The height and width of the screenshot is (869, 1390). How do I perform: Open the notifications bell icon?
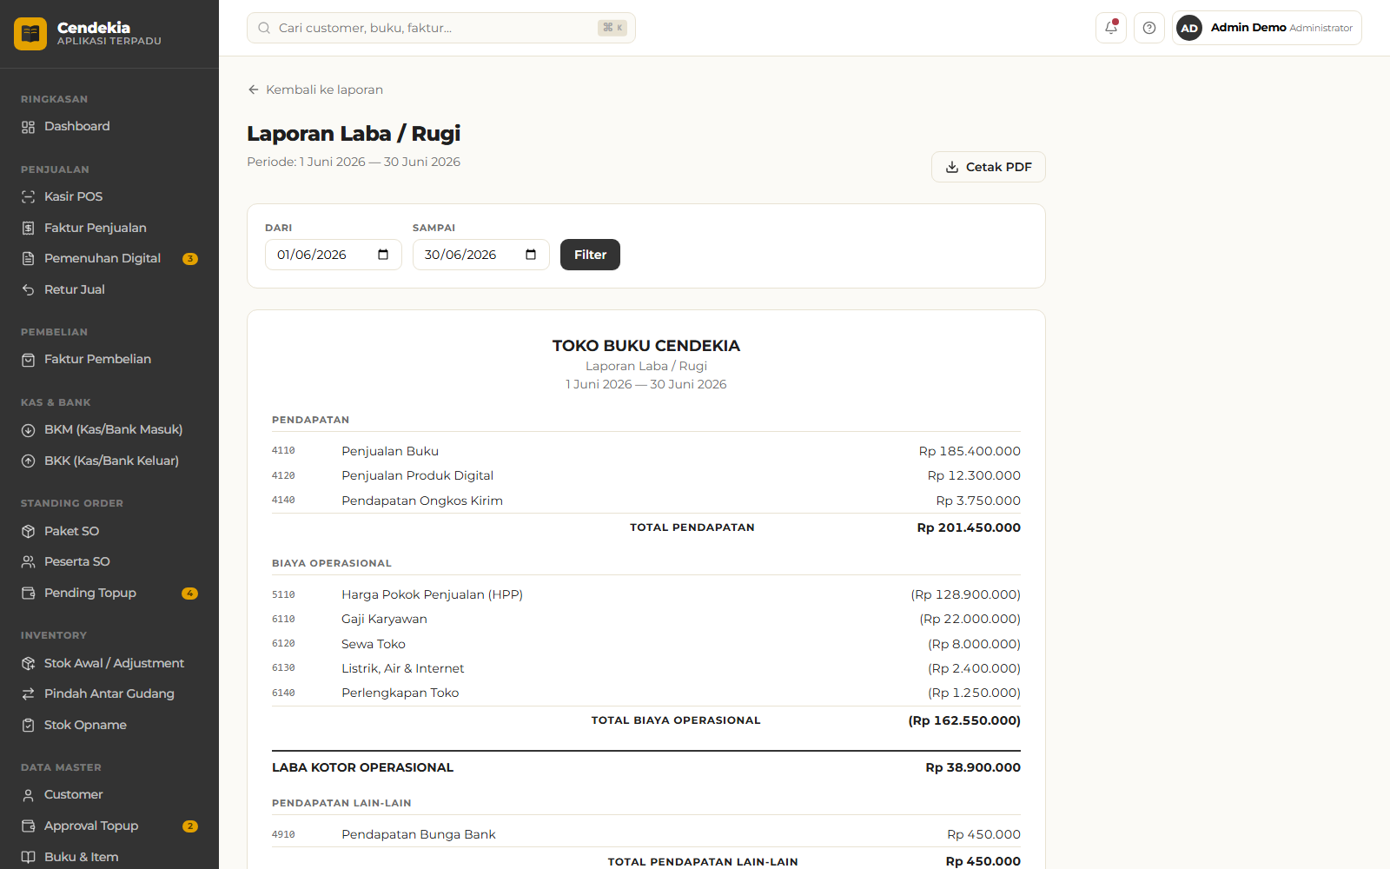click(1111, 28)
